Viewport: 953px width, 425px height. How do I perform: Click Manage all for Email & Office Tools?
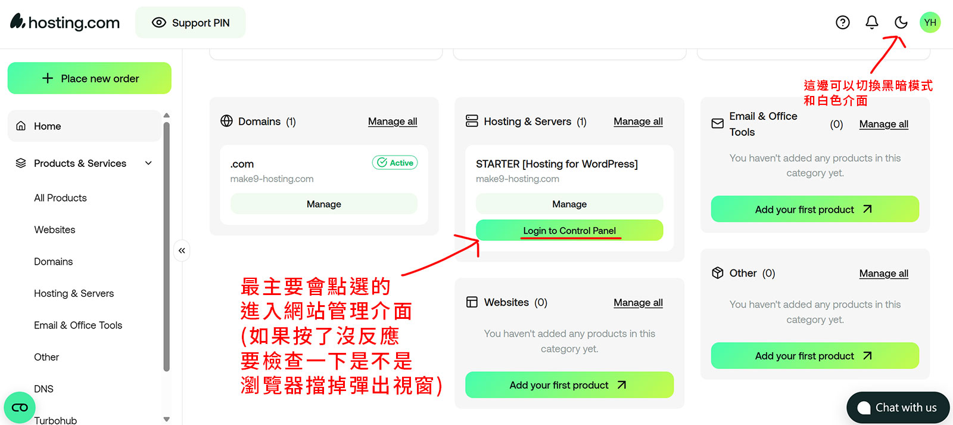883,124
